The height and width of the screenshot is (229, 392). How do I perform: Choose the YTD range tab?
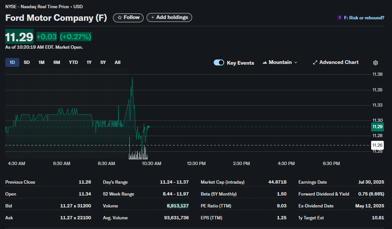[73, 62]
